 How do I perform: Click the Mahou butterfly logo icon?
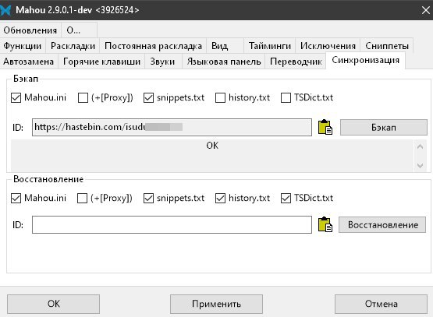pyautogui.click(x=5, y=10)
